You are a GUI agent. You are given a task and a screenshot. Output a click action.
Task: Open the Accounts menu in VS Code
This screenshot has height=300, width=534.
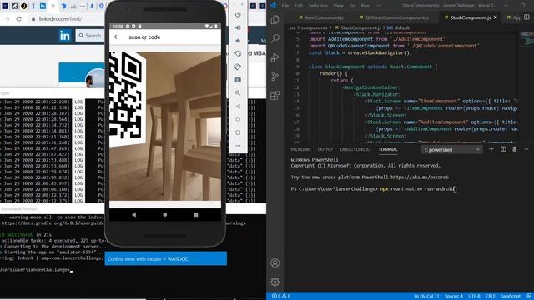[x=275, y=263]
